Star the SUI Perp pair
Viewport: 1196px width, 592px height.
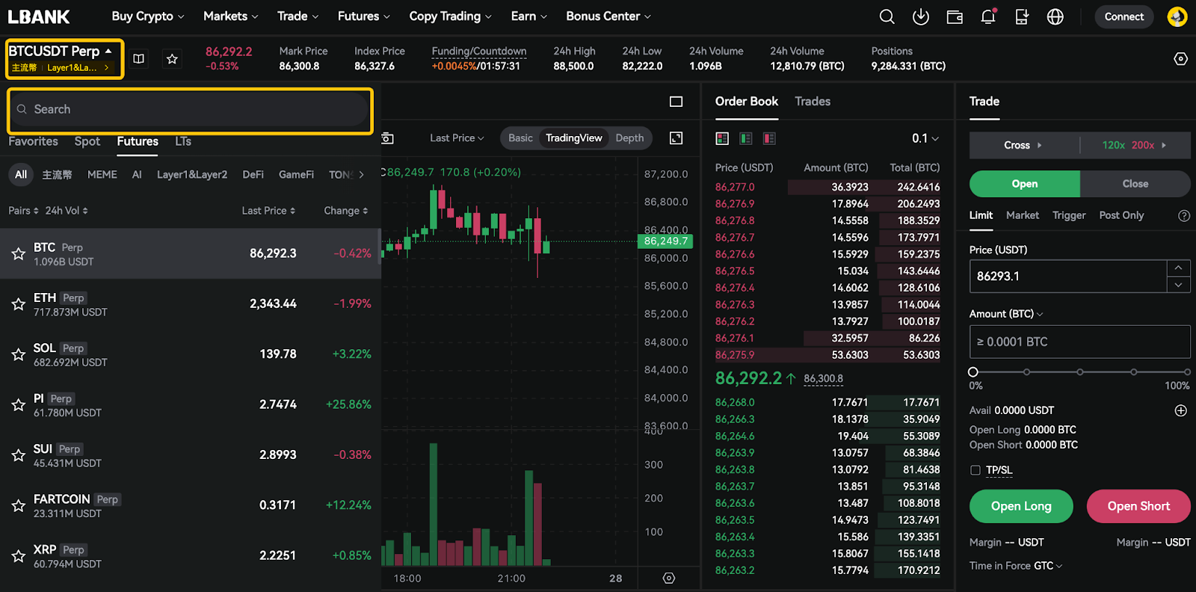coord(19,455)
